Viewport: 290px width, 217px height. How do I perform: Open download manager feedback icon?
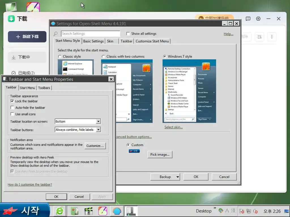tap(248, 19)
